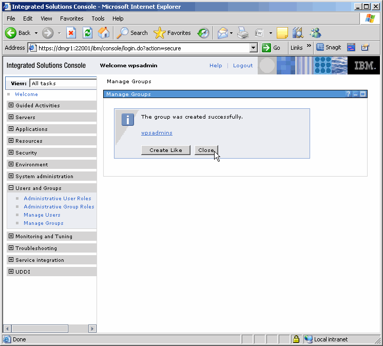Select Manage Users in navigation tree
Image resolution: width=383 pixels, height=346 pixels.
tap(42, 215)
